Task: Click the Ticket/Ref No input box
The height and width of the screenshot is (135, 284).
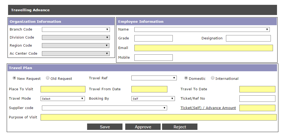Action: 257,99
